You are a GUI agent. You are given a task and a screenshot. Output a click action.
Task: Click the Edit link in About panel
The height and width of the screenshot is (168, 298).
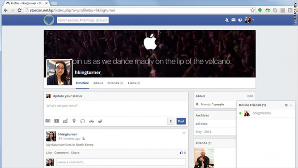[x=250, y=96]
